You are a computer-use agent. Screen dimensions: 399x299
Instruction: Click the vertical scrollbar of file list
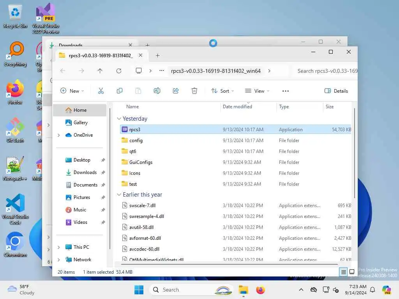click(354, 153)
